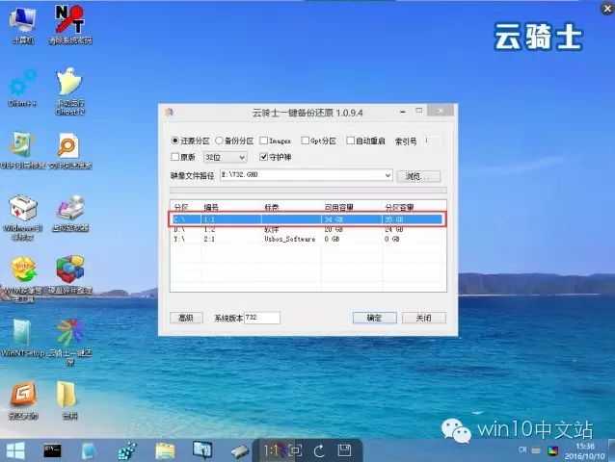Click the 1:2 number cell
The height and width of the screenshot is (462, 615).
(209, 229)
